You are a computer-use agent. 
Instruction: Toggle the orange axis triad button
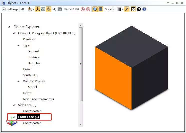pos(37,9)
